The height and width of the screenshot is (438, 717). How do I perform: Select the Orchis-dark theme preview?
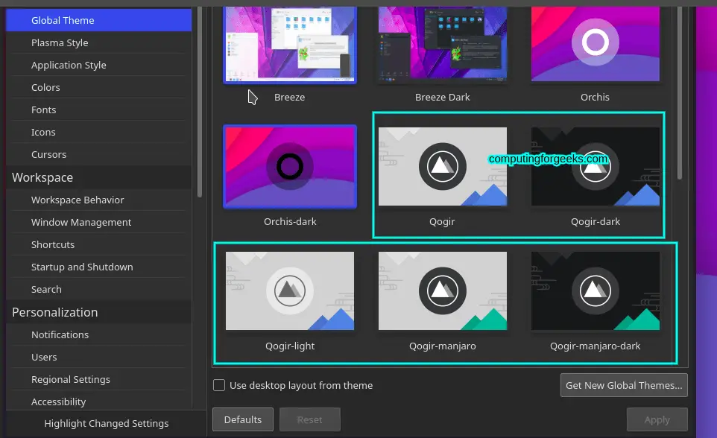[290, 166]
